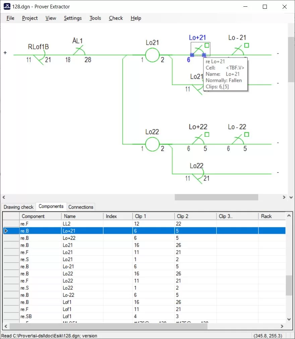The width and height of the screenshot is (295, 339).
Task: Select the Lo22 11-21 contact symbol
Action: 198,176
